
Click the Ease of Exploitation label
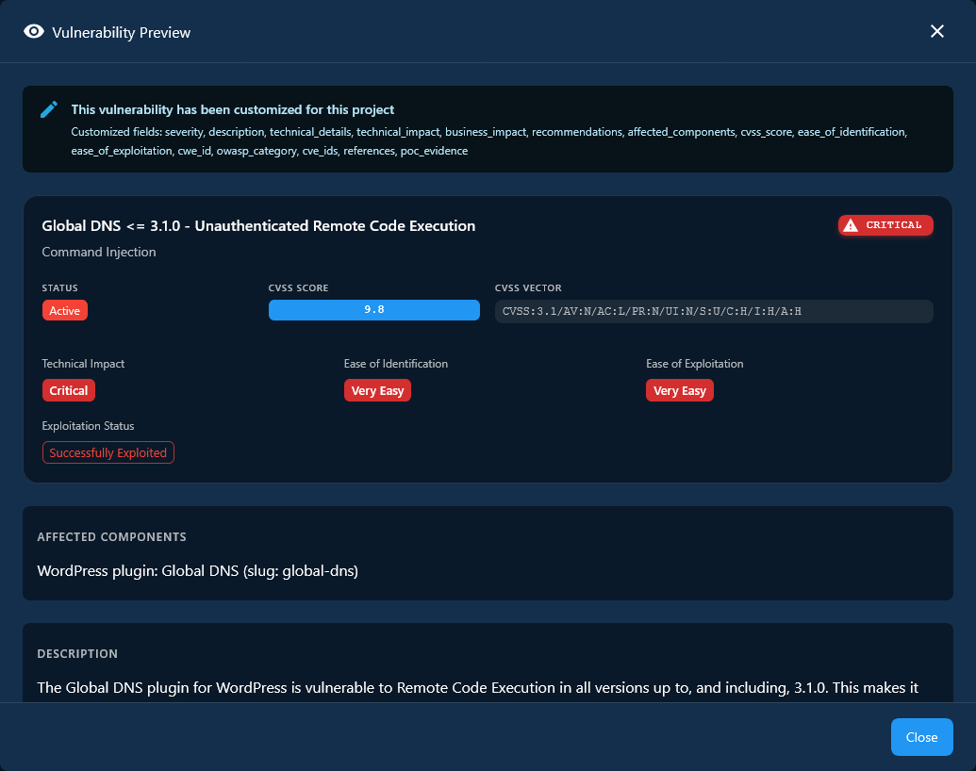695,364
